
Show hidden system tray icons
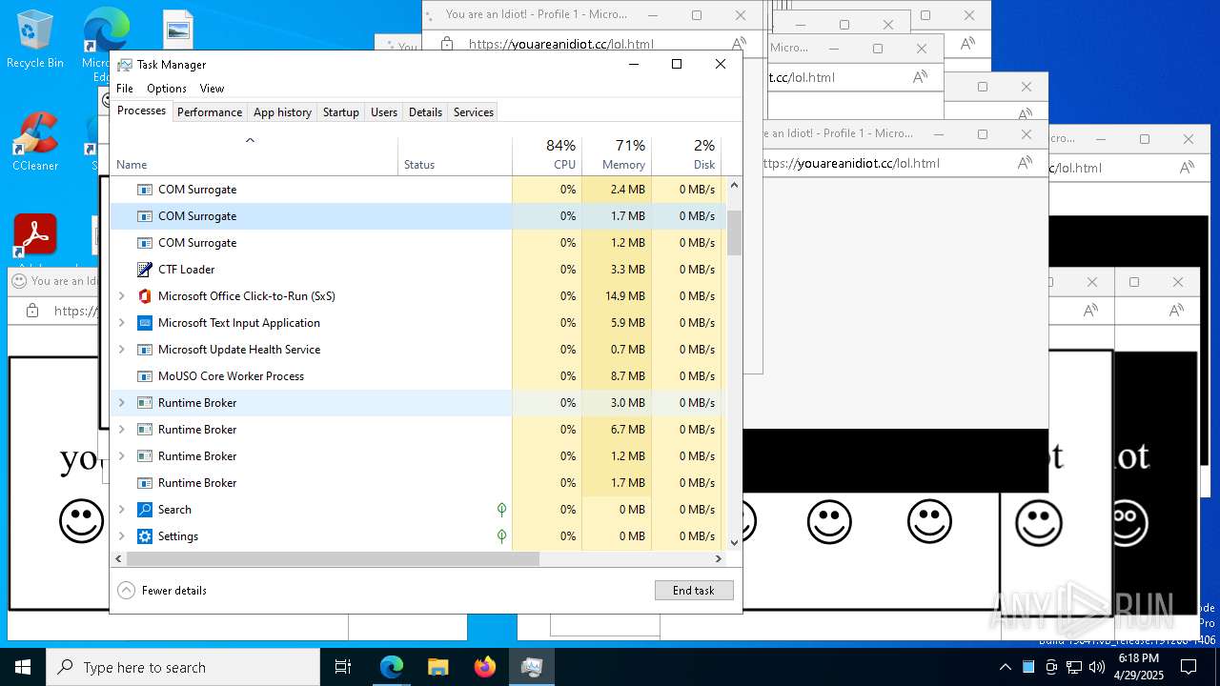[1005, 667]
